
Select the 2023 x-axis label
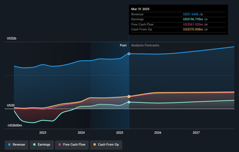pyautogui.click(x=43, y=133)
